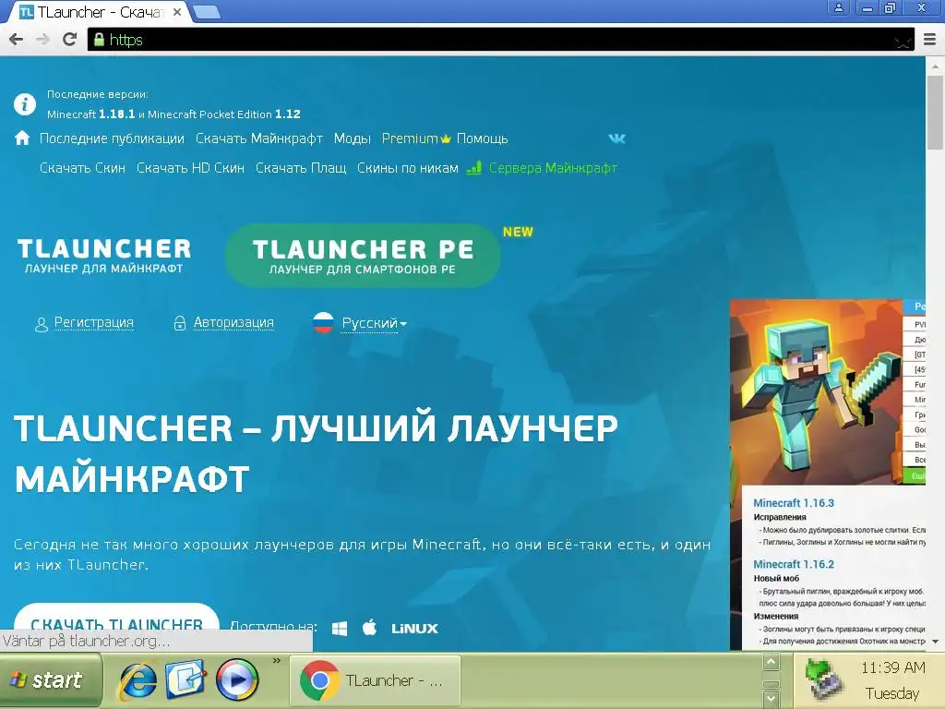Open Скачать HD Скин link

point(190,168)
